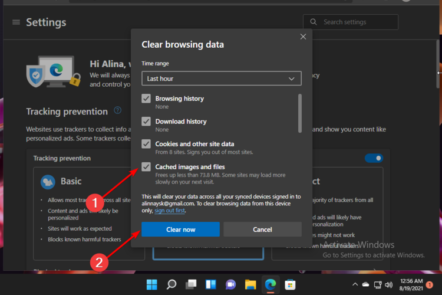The image size is (442, 295).
Task: Uncheck the Browsing history checkbox
Action: (x=146, y=99)
